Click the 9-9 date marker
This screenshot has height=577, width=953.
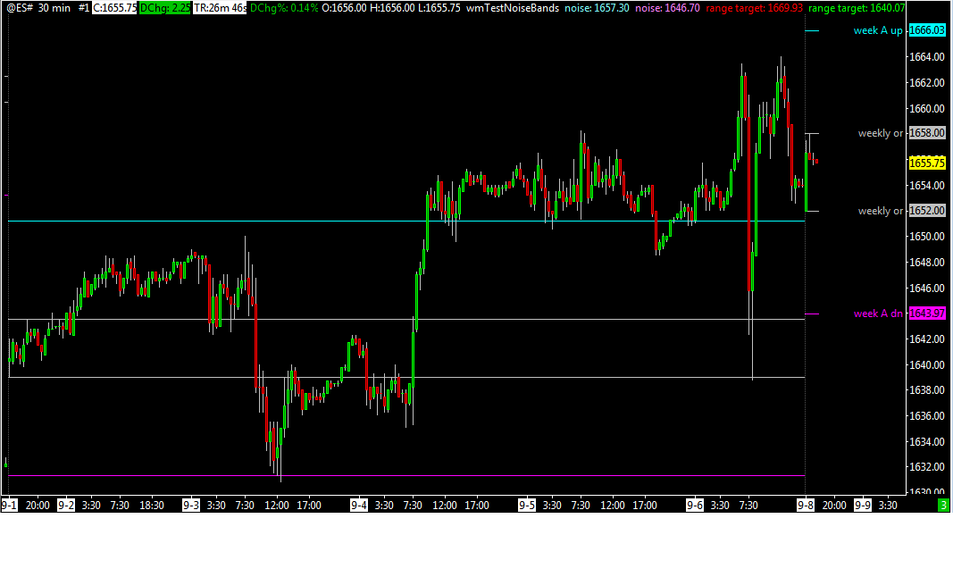(x=862, y=506)
